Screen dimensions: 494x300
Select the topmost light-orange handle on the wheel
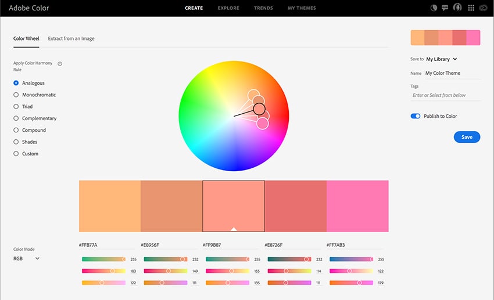click(x=253, y=95)
